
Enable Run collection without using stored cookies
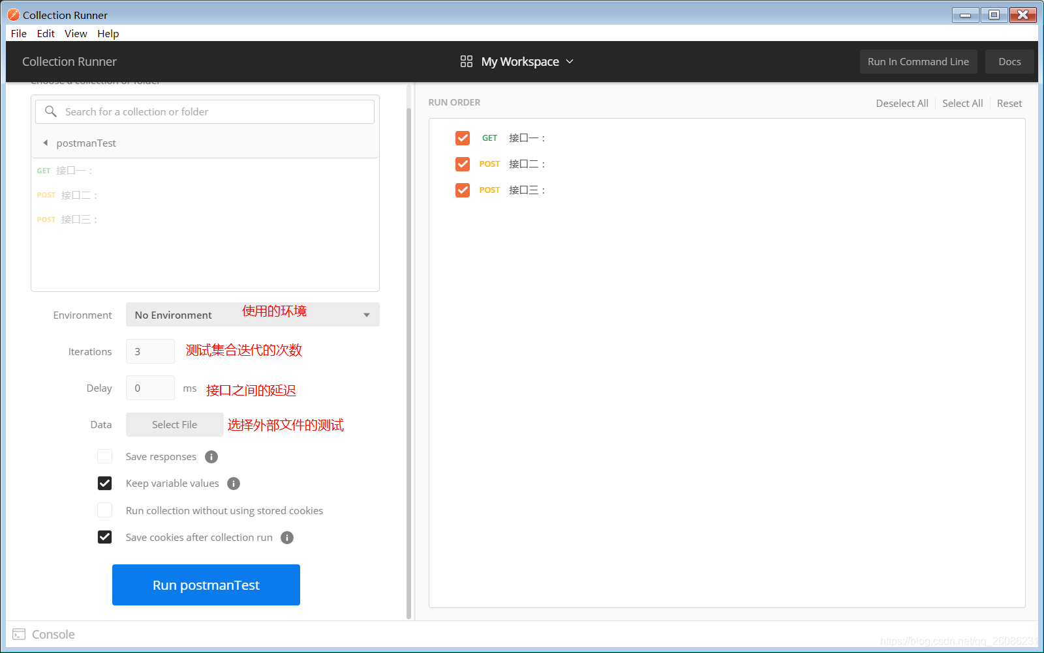click(x=104, y=510)
